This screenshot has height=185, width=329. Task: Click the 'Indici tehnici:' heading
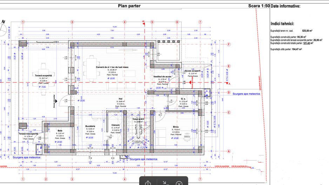[282, 24]
